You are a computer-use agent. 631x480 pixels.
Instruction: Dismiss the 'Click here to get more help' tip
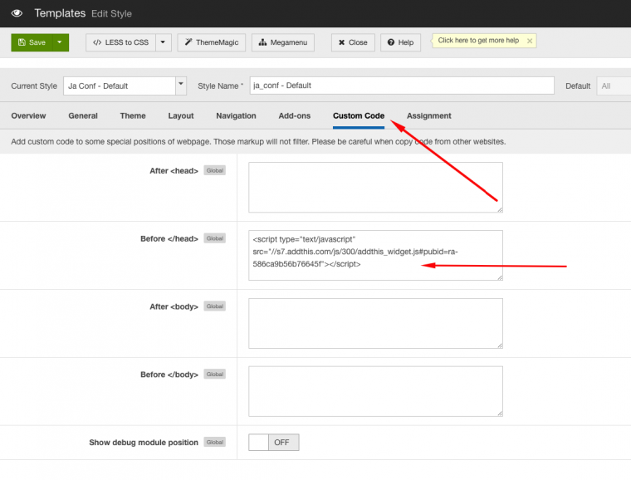click(x=530, y=41)
